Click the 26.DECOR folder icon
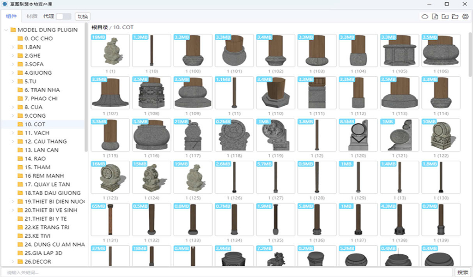The height and width of the screenshot is (277, 473). pyautogui.click(x=20, y=262)
